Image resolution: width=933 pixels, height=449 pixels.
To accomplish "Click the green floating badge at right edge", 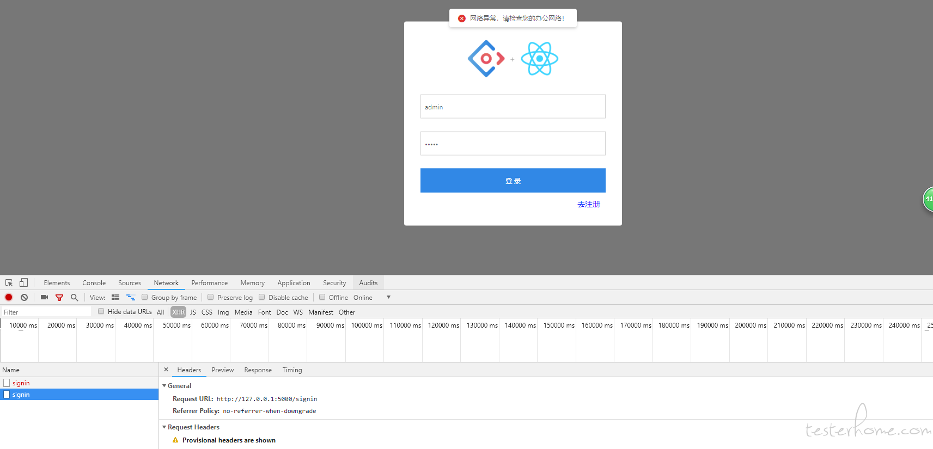I will (928, 199).
